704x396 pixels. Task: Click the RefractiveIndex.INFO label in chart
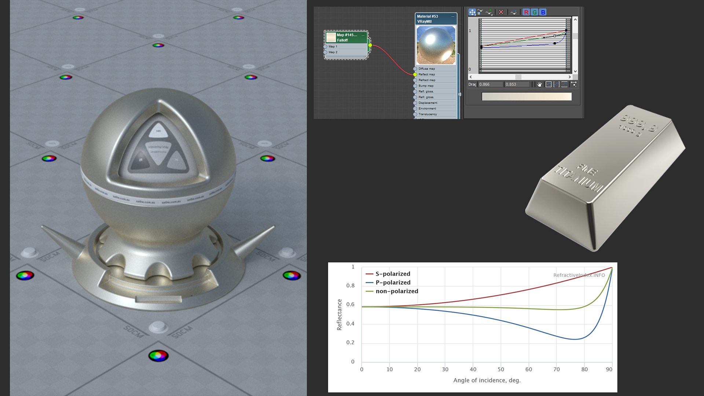(579, 275)
